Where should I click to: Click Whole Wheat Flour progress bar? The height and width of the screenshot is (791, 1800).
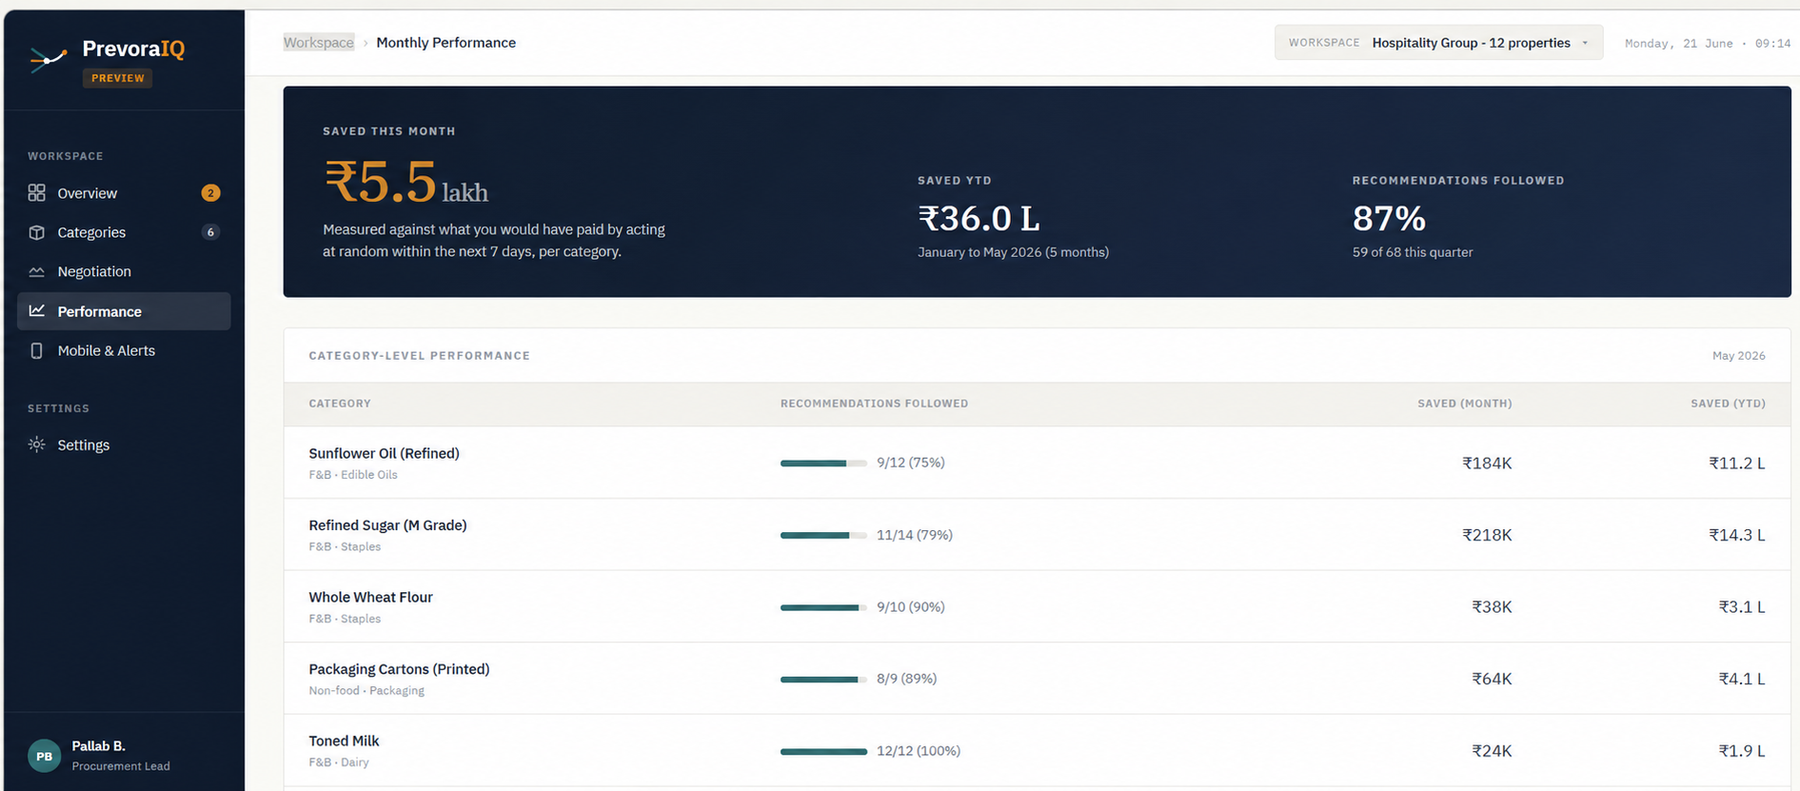tap(823, 607)
